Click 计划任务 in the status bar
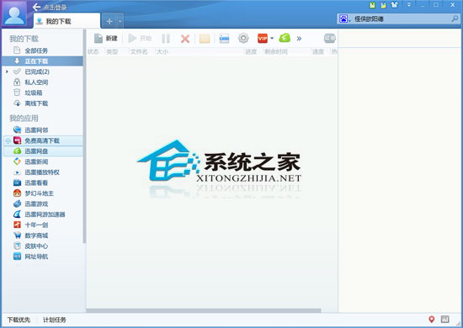463x328 pixels. (x=55, y=320)
